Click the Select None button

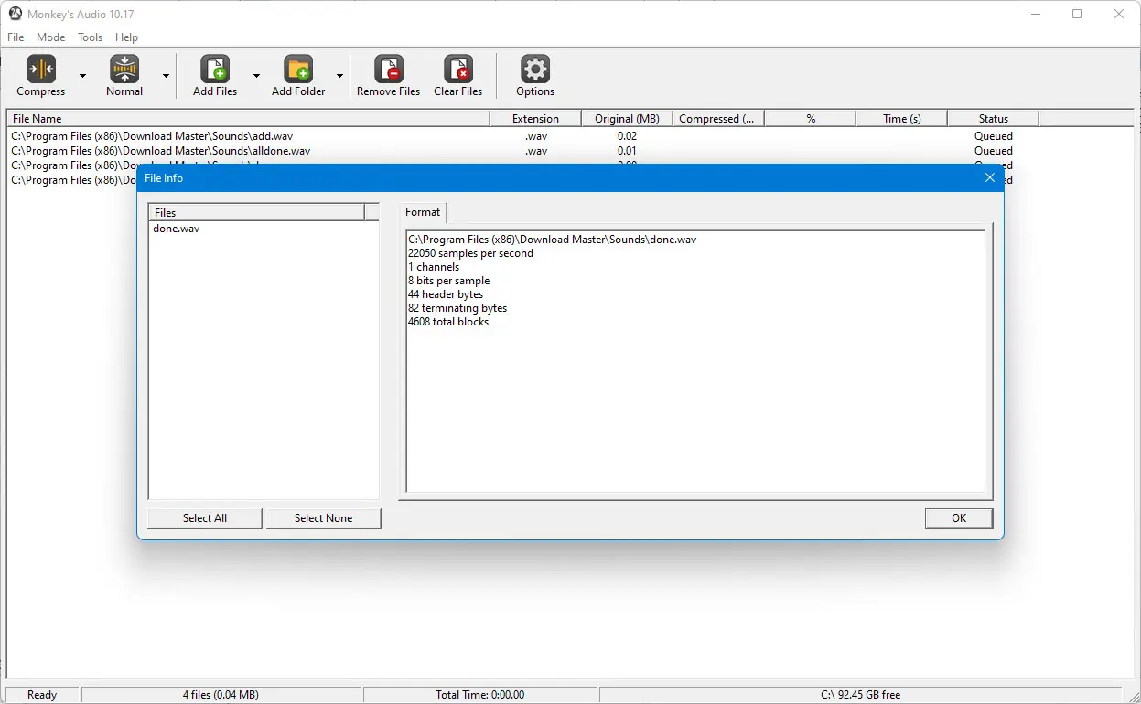point(323,518)
